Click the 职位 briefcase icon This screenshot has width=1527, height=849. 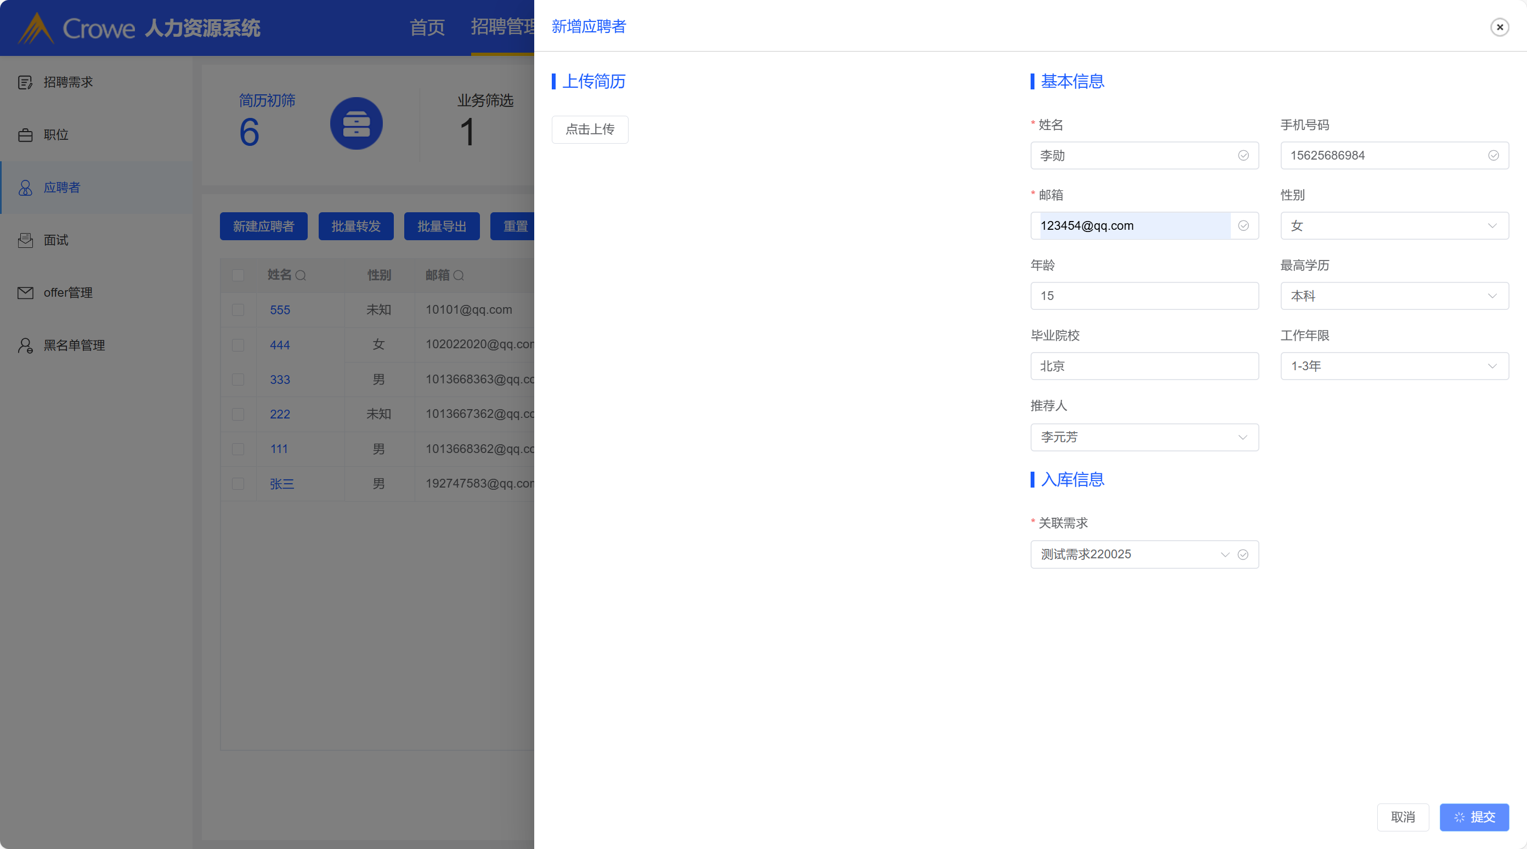pos(25,135)
